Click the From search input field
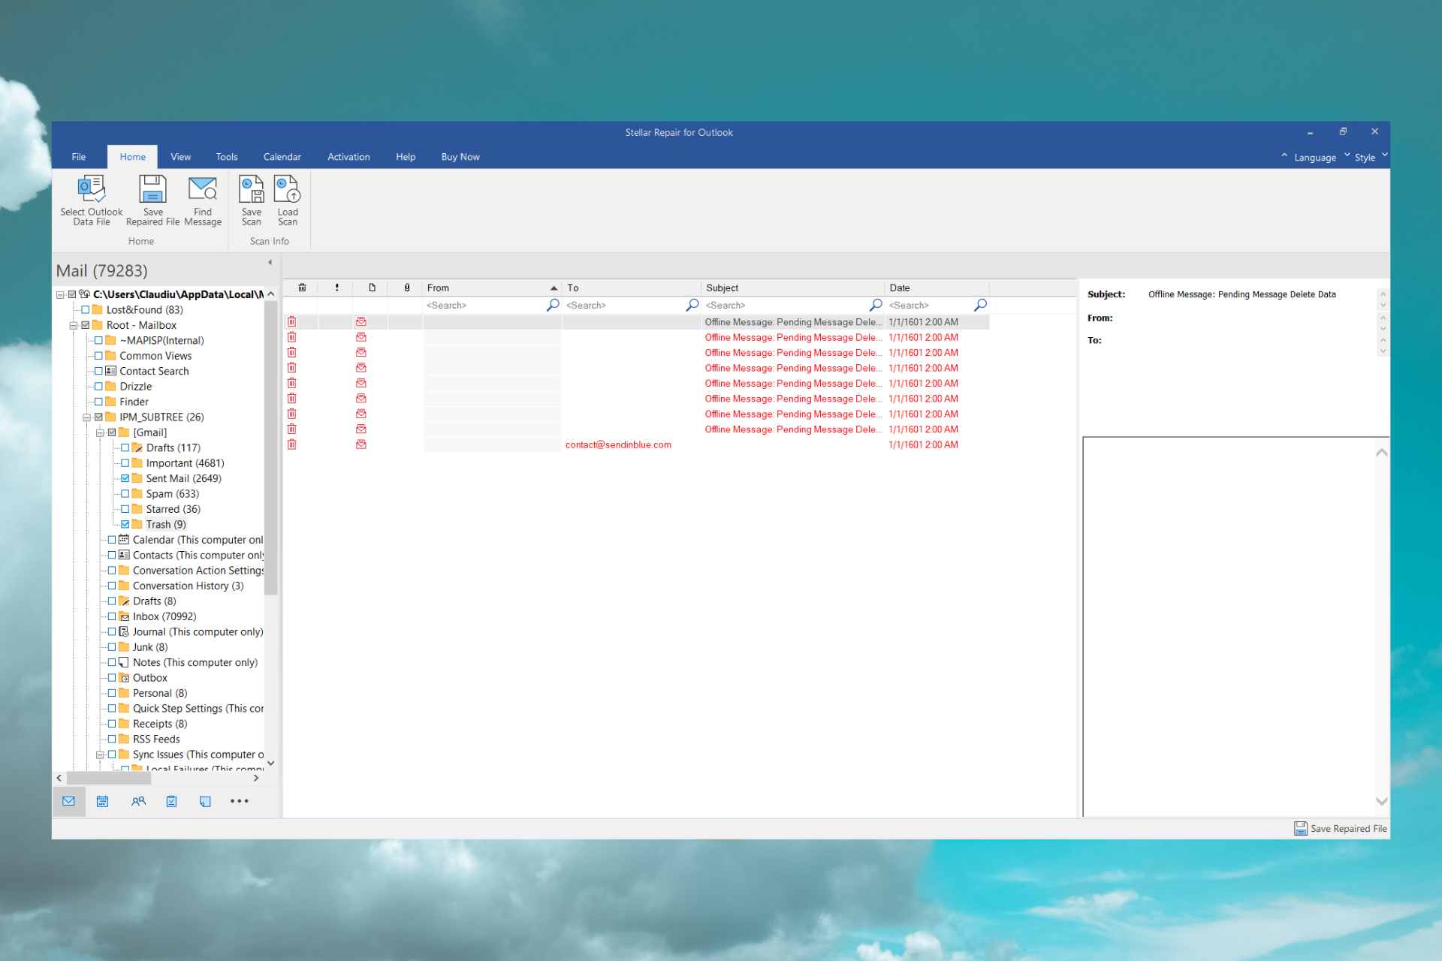 click(484, 305)
